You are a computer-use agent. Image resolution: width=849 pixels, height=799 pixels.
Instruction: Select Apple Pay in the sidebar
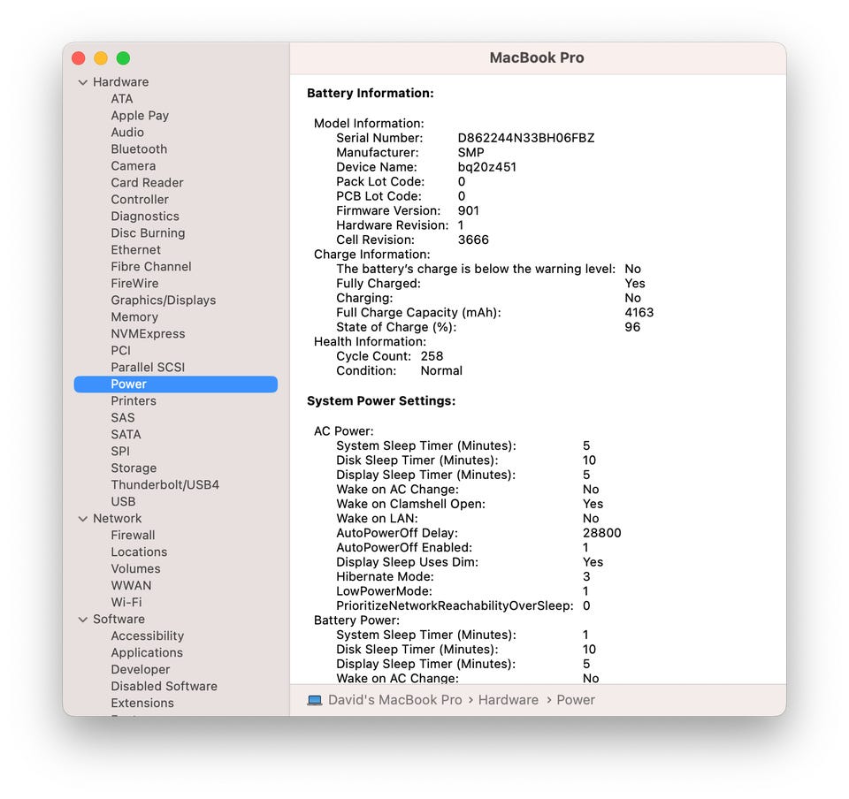[x=140, y=116]
